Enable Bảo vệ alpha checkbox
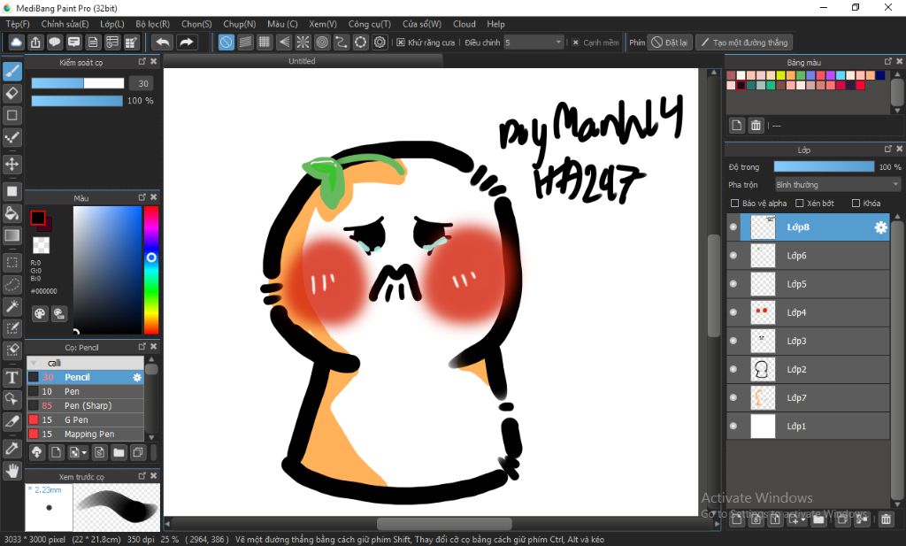Screen dimensions: 906x546 (735, 204)
